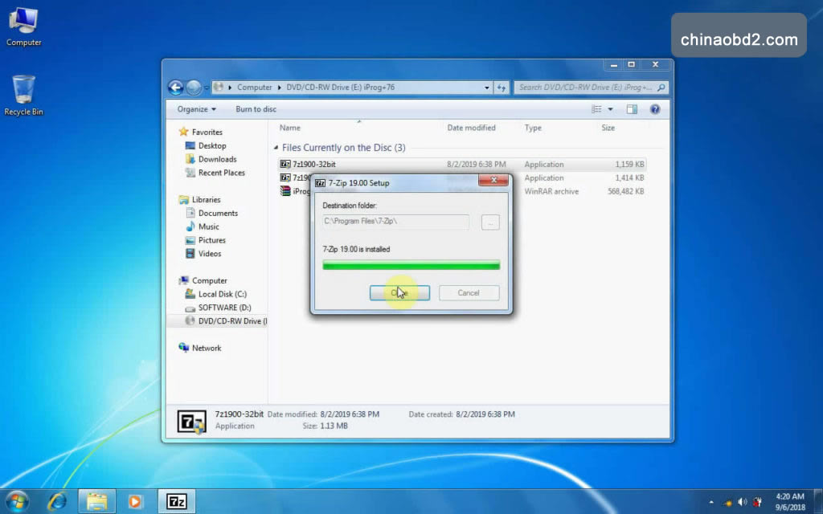Launch Windows Media Player from taskbar
Screen dimensions: 823x514
tap(135, 502)
